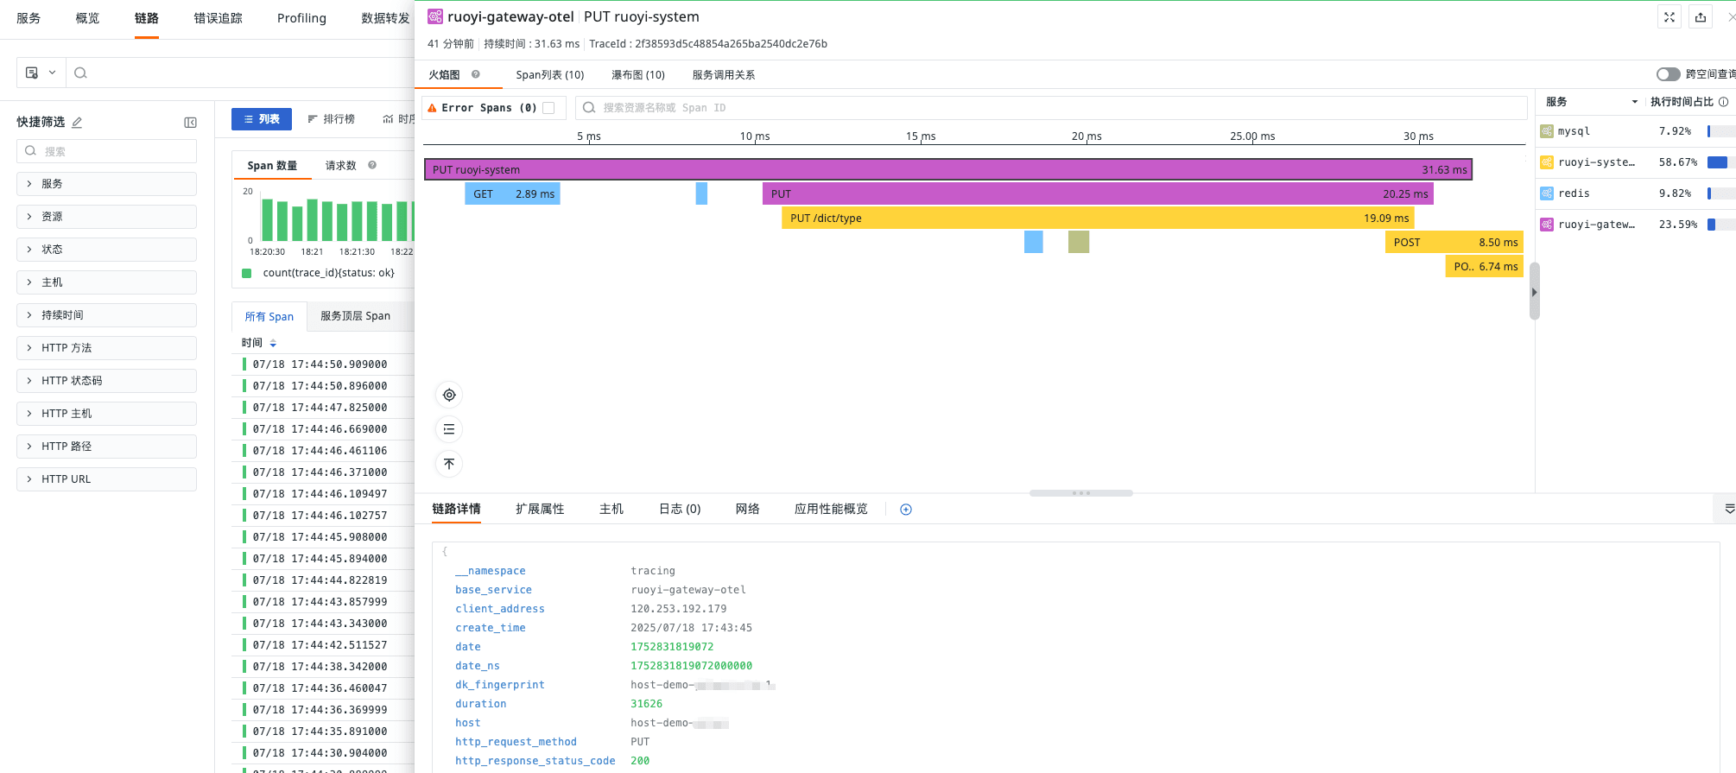Expand the 持续时间 quick filter
Viewport: 1736px width, 773px height.
pos(106,315)
